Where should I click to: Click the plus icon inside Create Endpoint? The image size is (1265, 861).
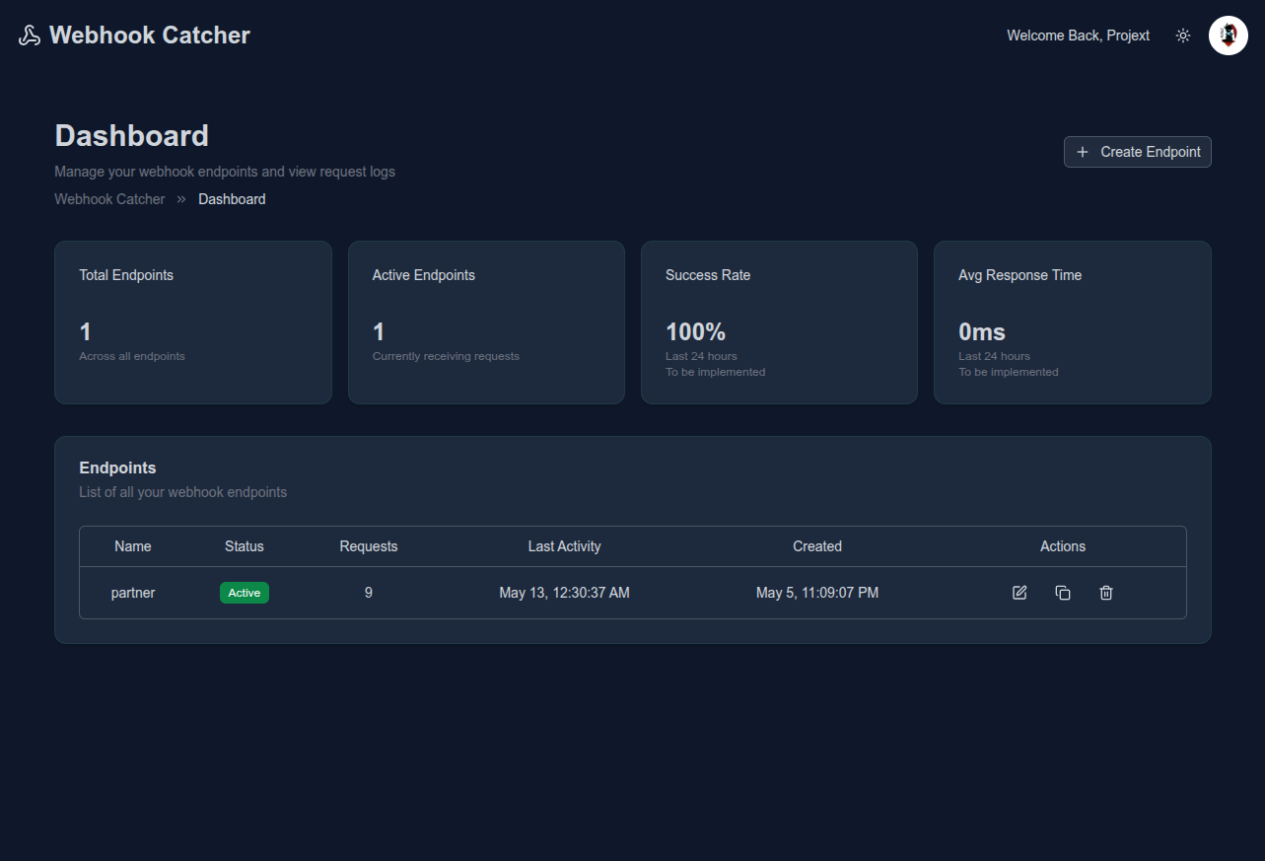[1083, 152]
